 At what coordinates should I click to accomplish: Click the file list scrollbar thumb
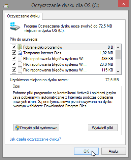(118, 55)
